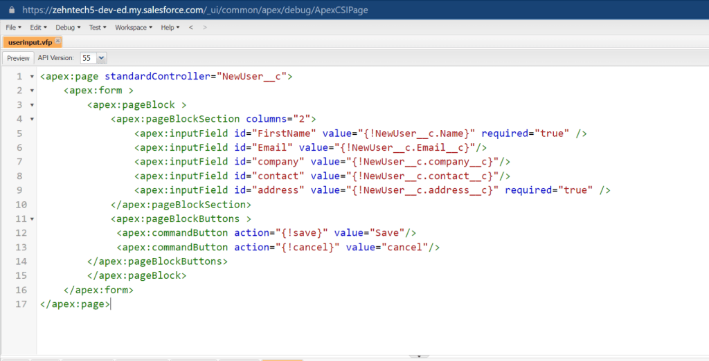Click the forward arrow next to Help
The width and height of the screenshot is (709, 361).
pos(204,28)
